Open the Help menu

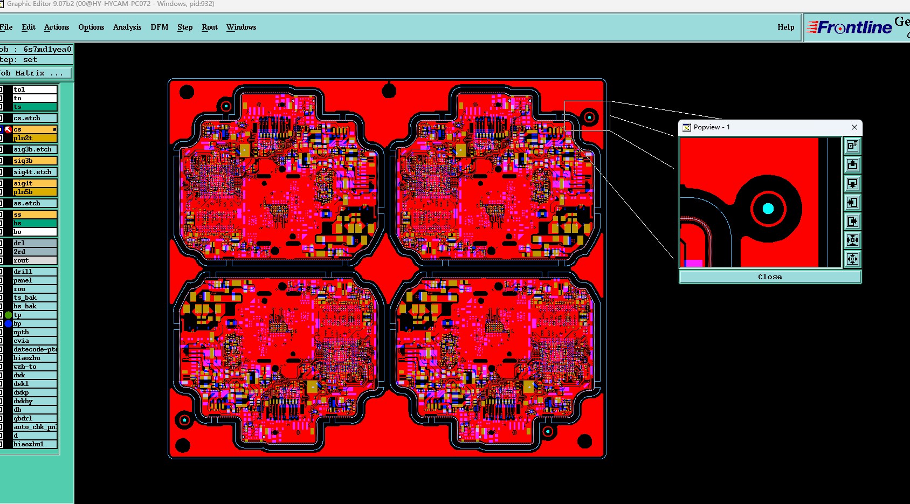(786, 27)
